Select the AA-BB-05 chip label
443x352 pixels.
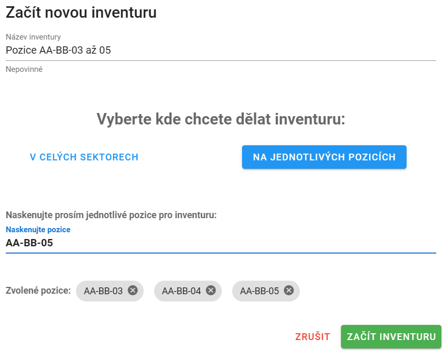click(x=259, y=291)
